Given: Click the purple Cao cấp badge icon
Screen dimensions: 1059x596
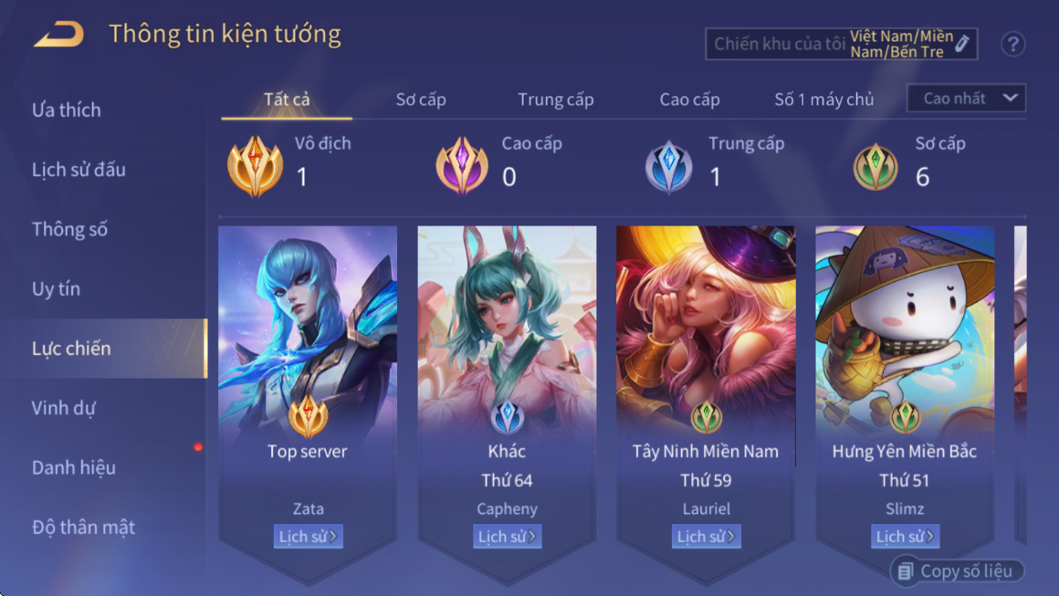Looking at the screenshot, I should coord(462,166).
